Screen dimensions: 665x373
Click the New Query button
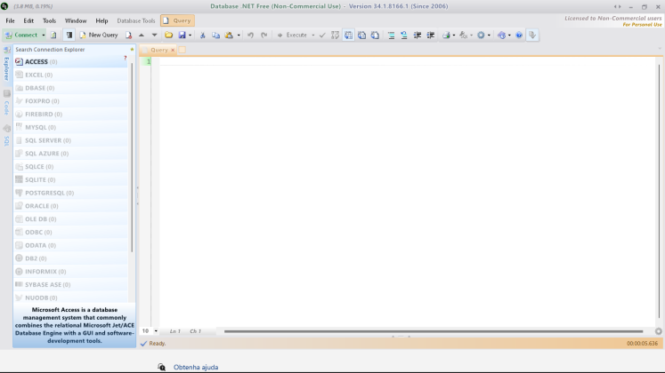[x=99, y=36]
